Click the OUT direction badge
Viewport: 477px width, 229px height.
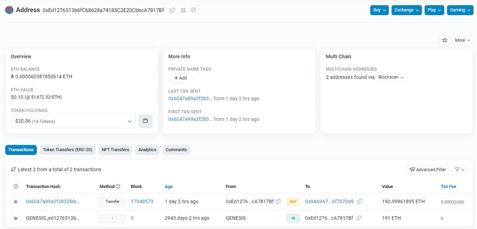point(293,202)
